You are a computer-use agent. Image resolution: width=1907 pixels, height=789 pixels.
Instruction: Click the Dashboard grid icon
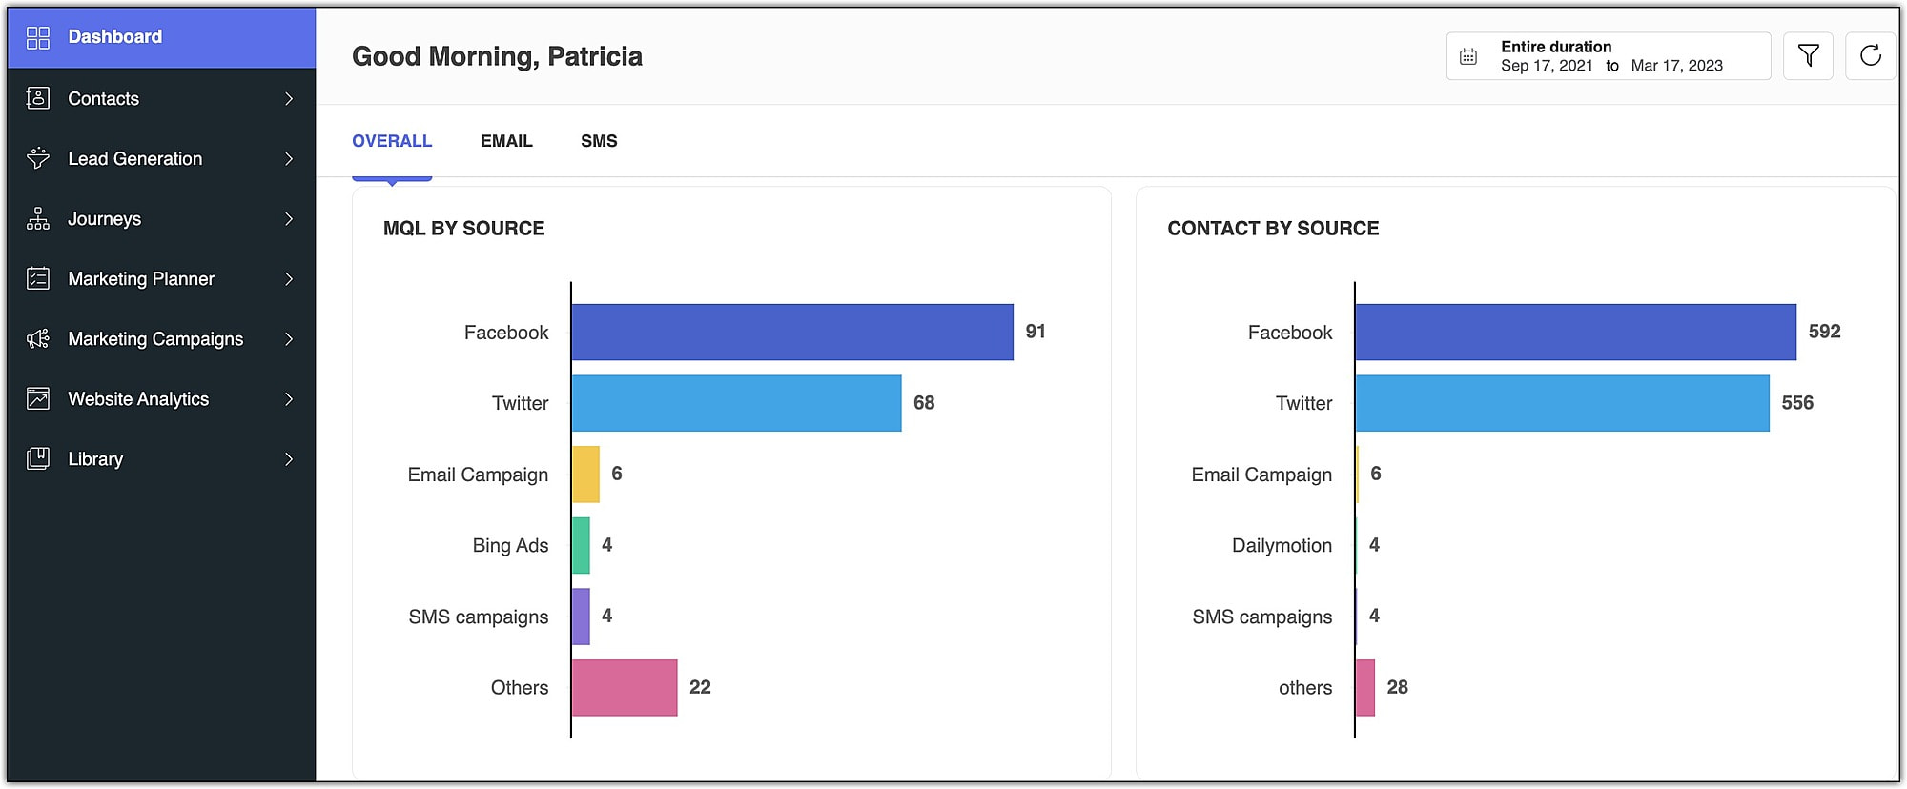[x=38, y=37]
